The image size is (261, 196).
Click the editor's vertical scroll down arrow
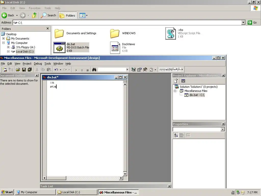(x=125, y=174)
